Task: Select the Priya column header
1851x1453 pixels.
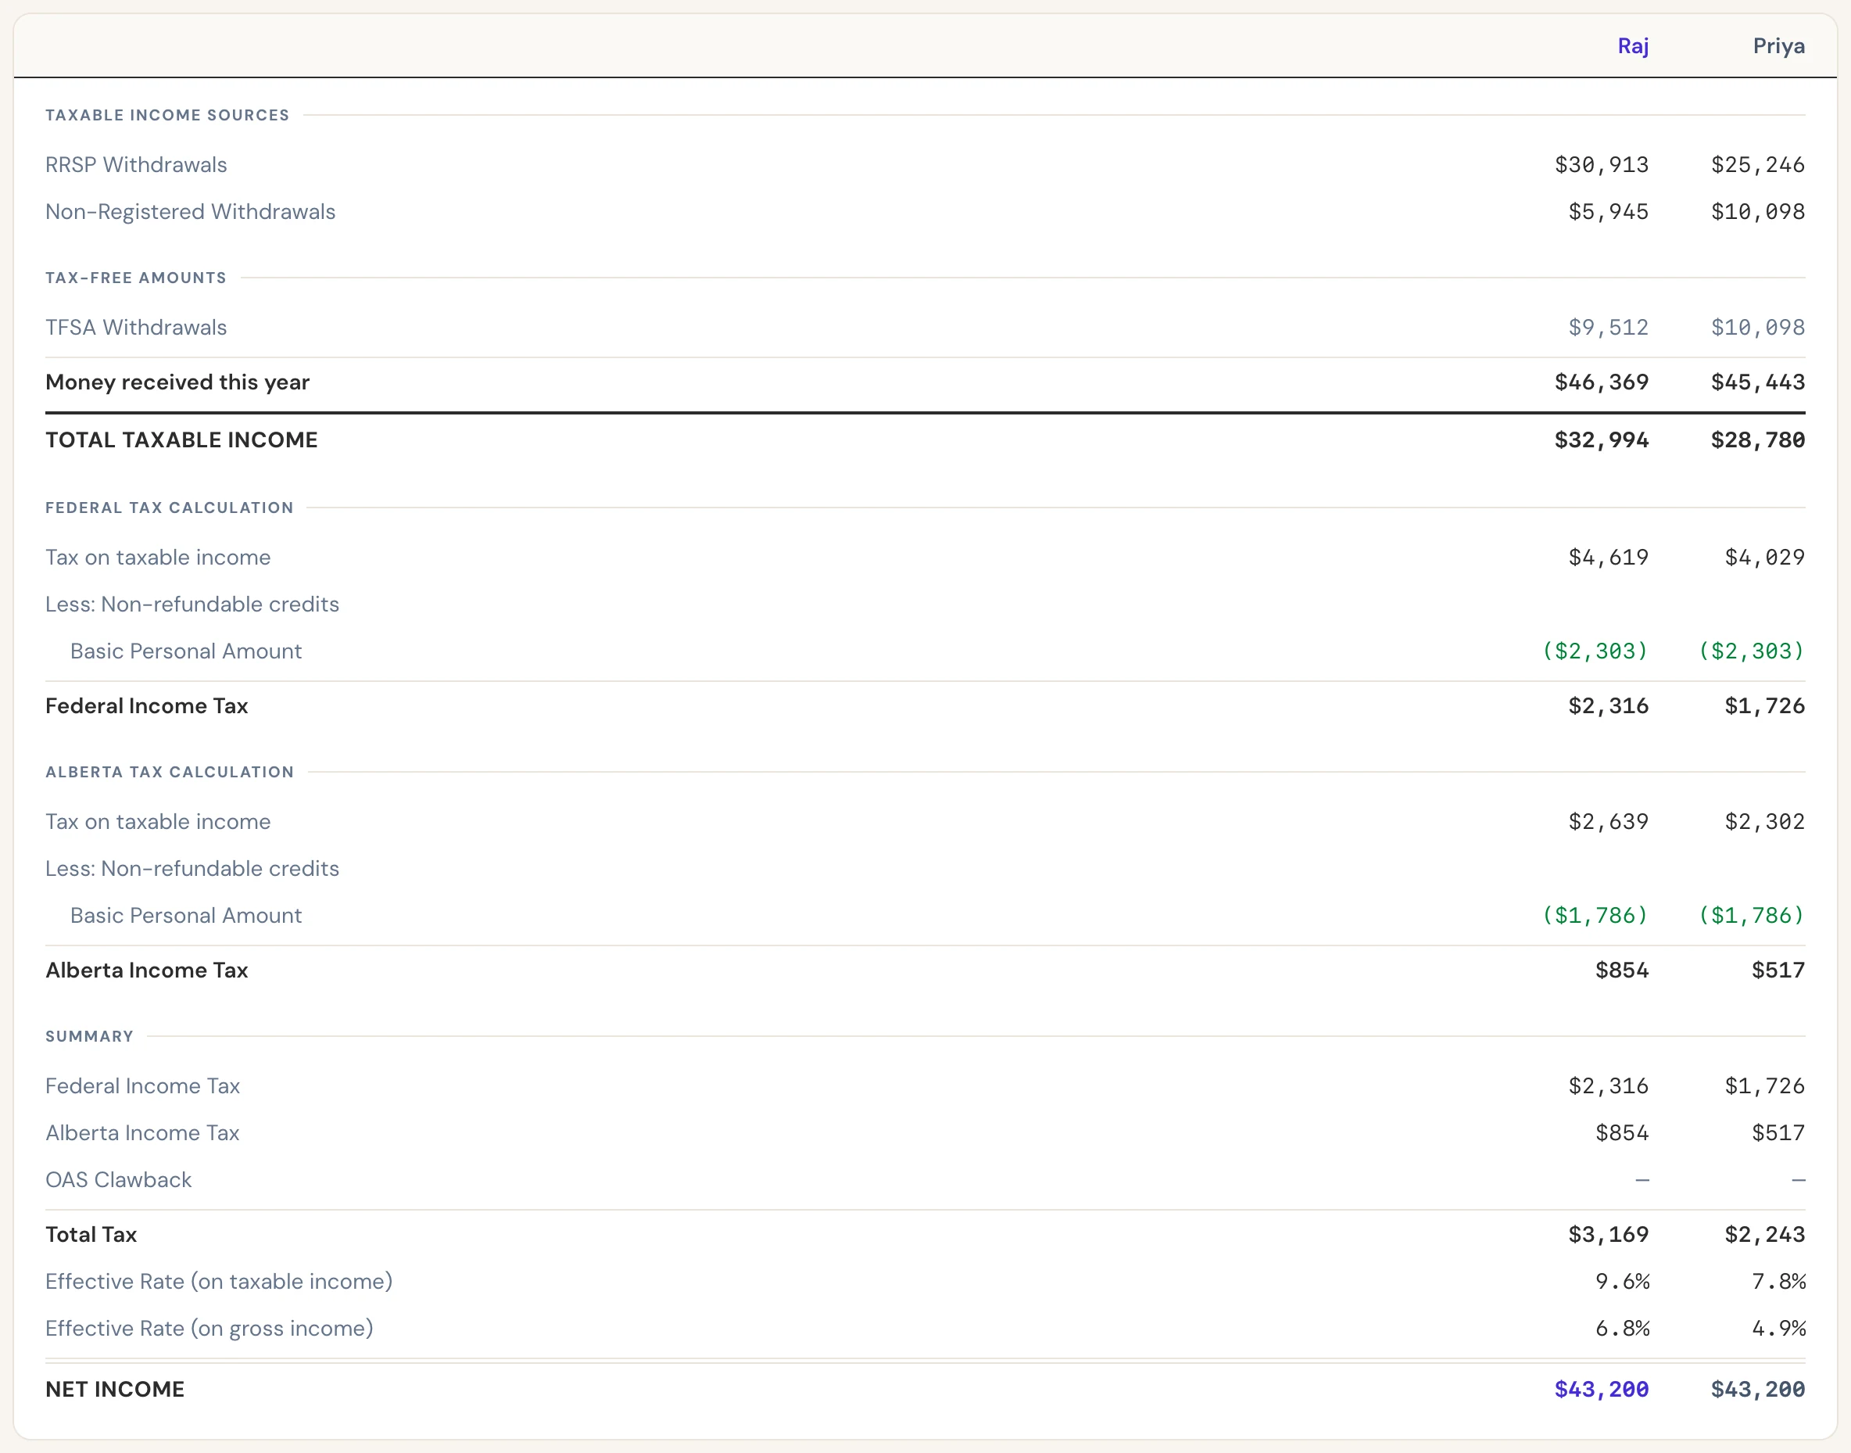Action: (1779, 46)
